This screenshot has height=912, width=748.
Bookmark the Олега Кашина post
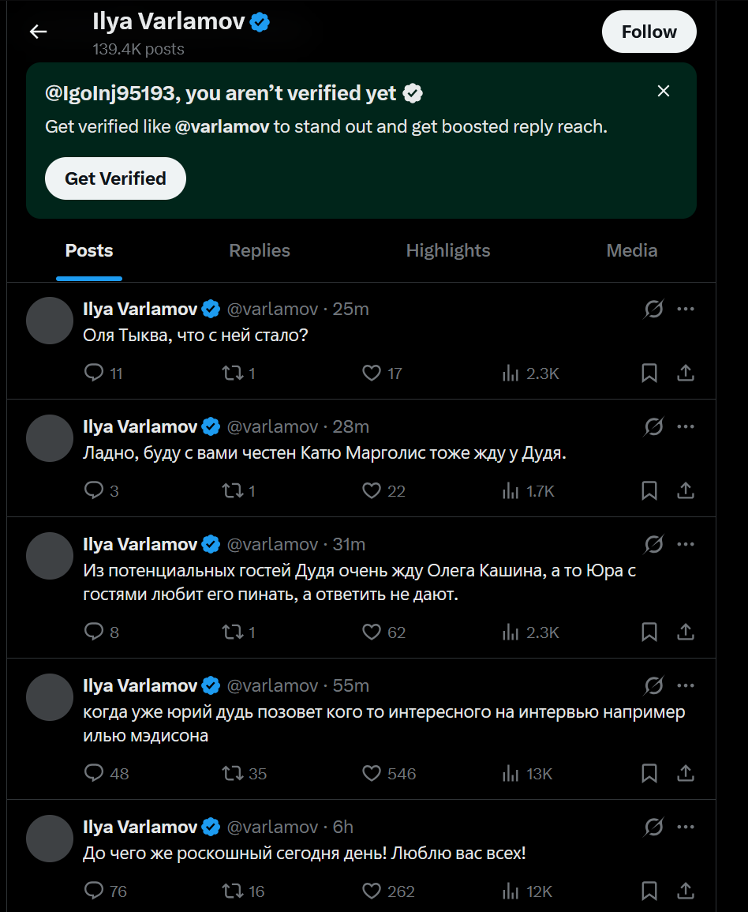649,632
